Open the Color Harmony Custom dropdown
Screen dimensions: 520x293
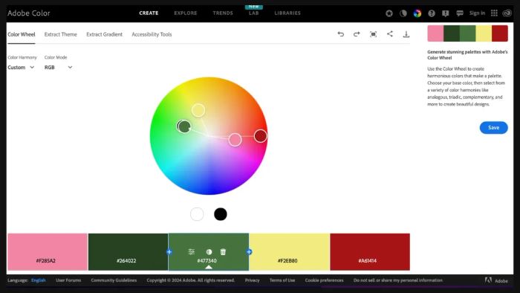(x=21, y=68)
